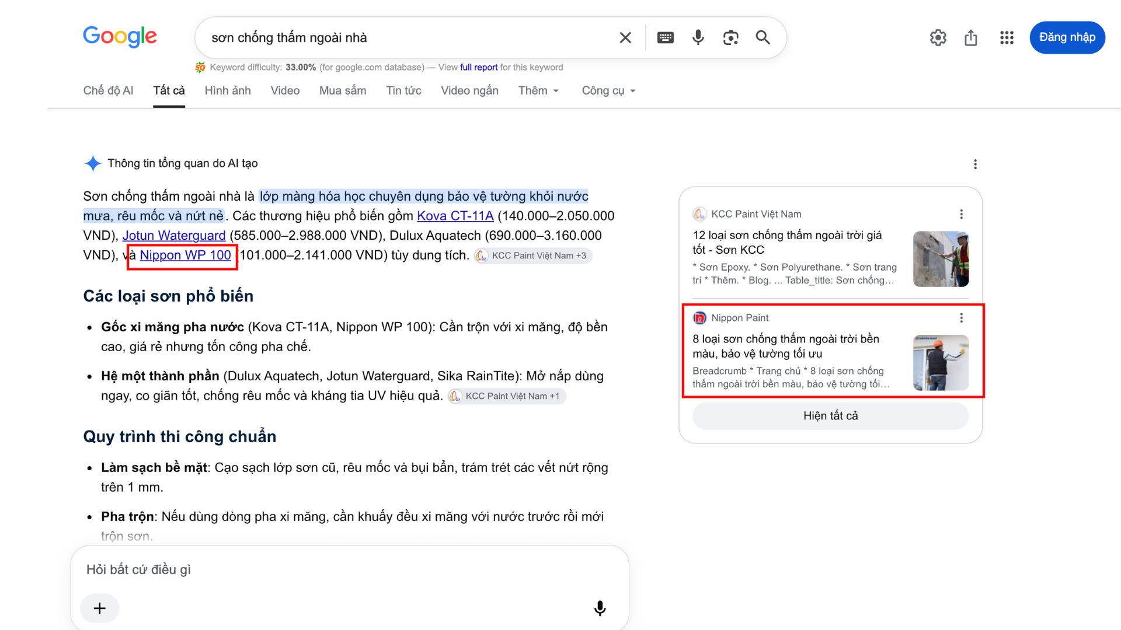1121x630 pixels.
Task: Click the heading Các loại sơn phổ biến
Action: point(168,296)
